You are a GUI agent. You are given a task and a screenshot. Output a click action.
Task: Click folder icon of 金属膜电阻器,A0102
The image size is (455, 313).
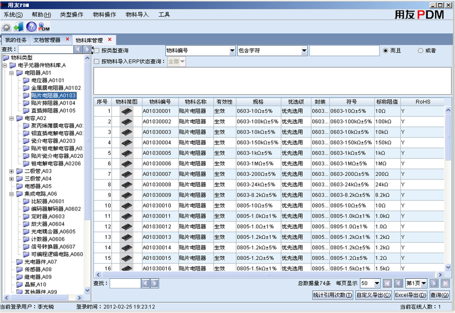(x=26, y=88)
